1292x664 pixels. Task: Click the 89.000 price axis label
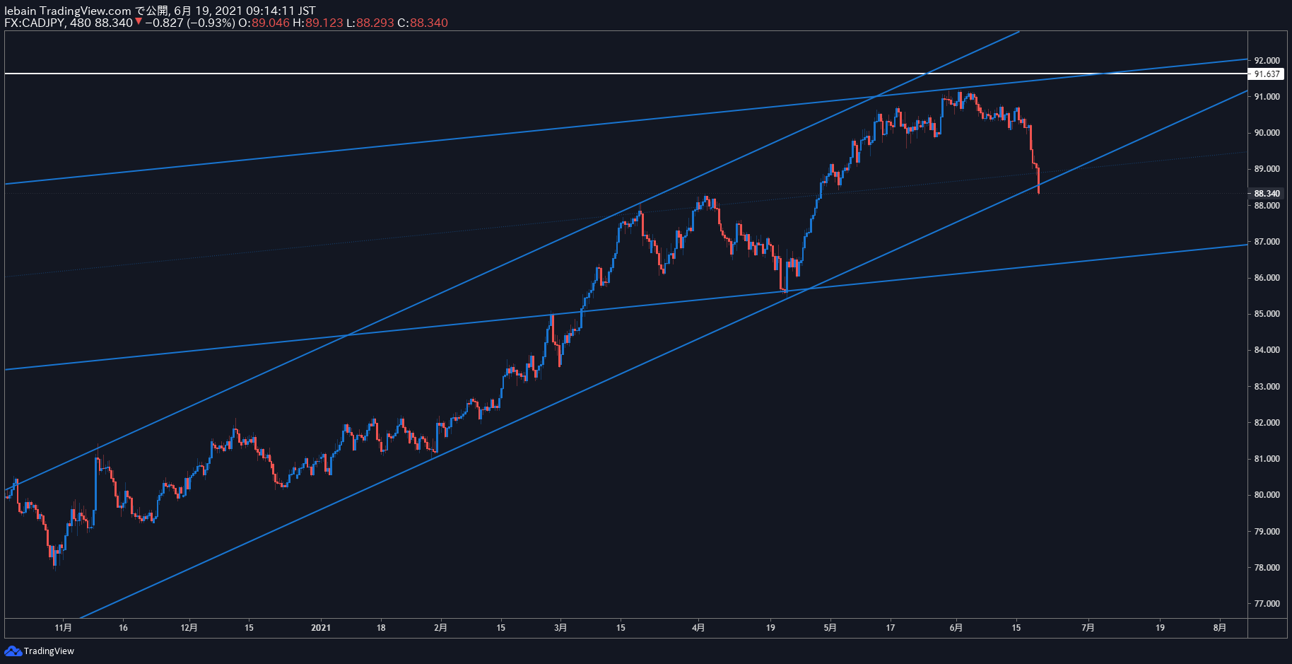(x=1267, y=169)
